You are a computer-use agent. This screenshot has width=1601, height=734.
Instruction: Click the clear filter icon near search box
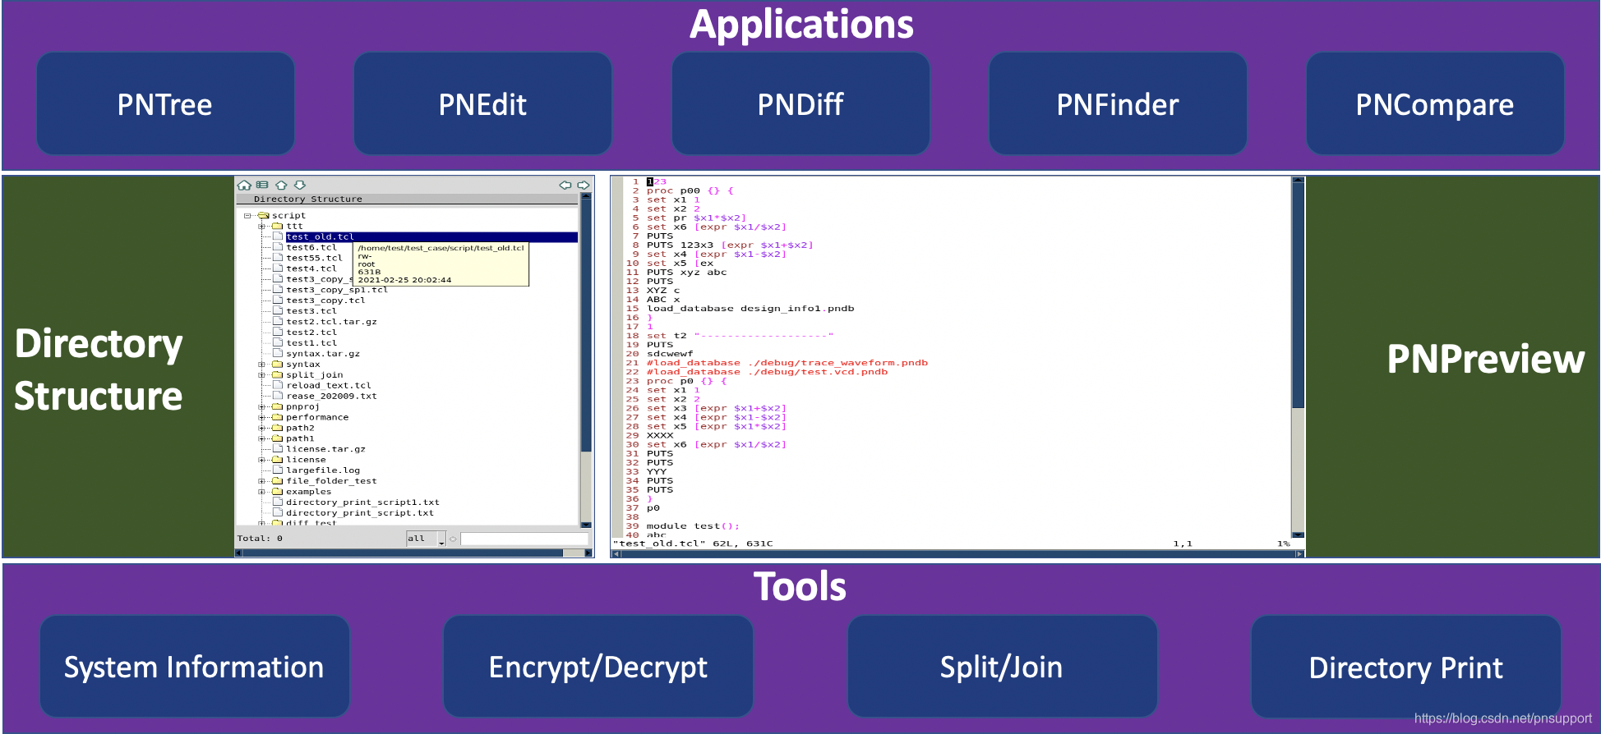click(453, 539)
